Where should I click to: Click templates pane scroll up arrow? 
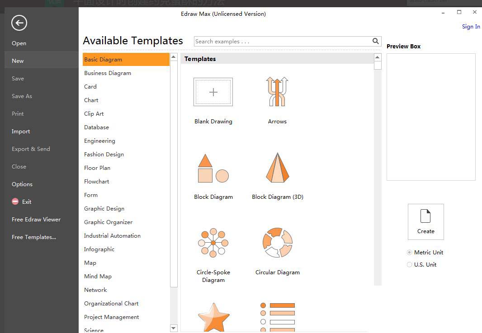tap(378, 57)
